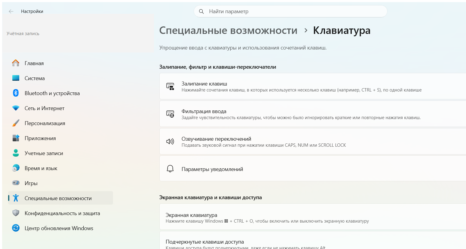Click the back arrow next to Настройки
The width and height of the screenshot is (466, 249).
tap(11, 11)
